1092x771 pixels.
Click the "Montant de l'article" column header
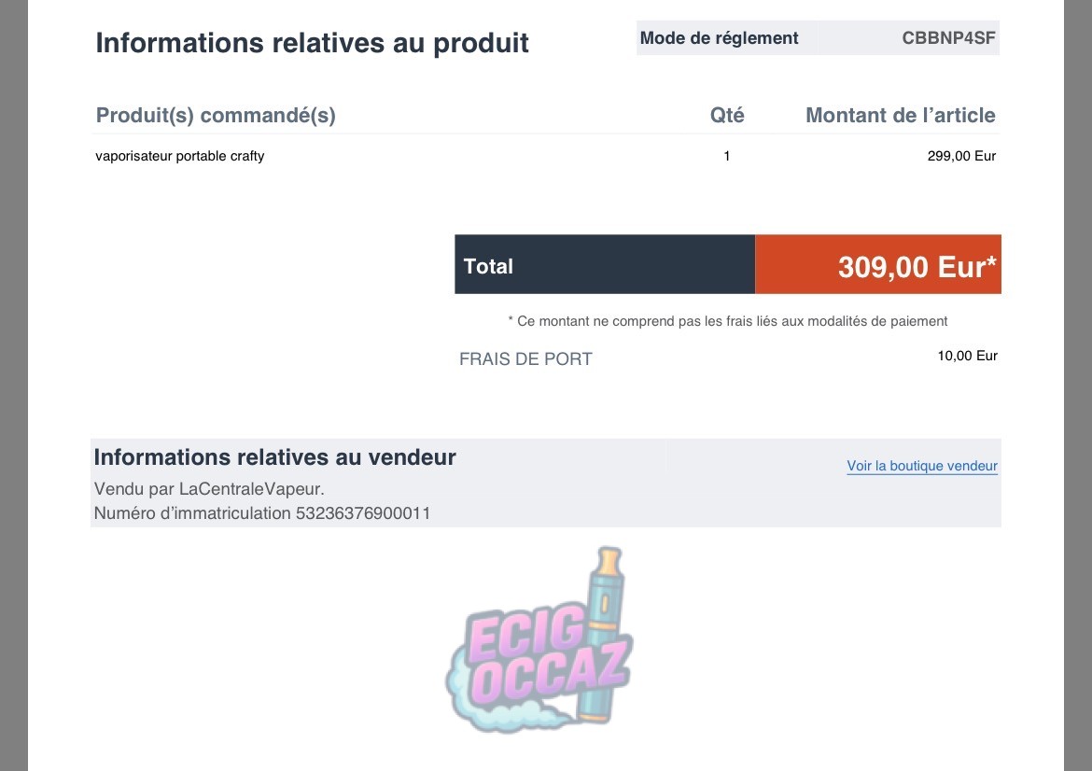900,116
